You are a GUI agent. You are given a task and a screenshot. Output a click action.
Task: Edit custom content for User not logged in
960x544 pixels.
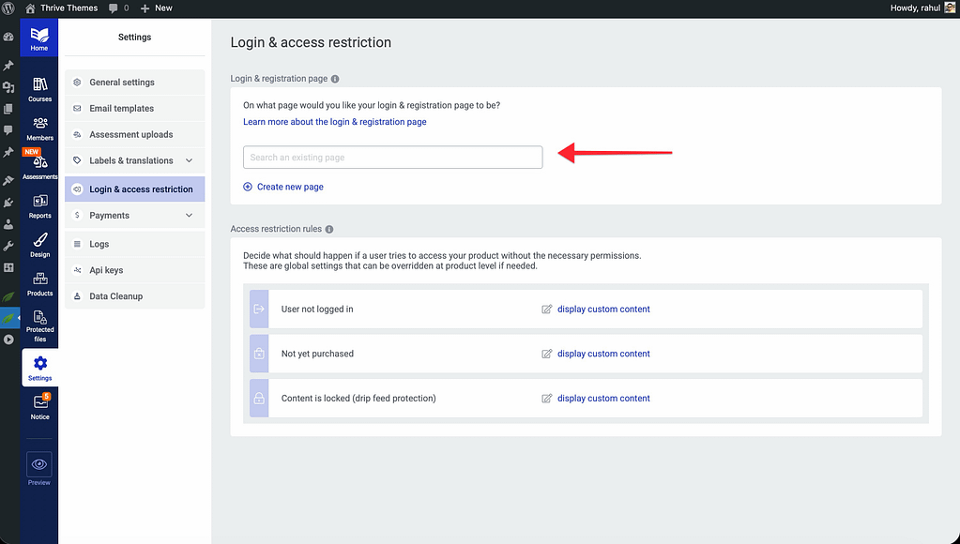602,310
